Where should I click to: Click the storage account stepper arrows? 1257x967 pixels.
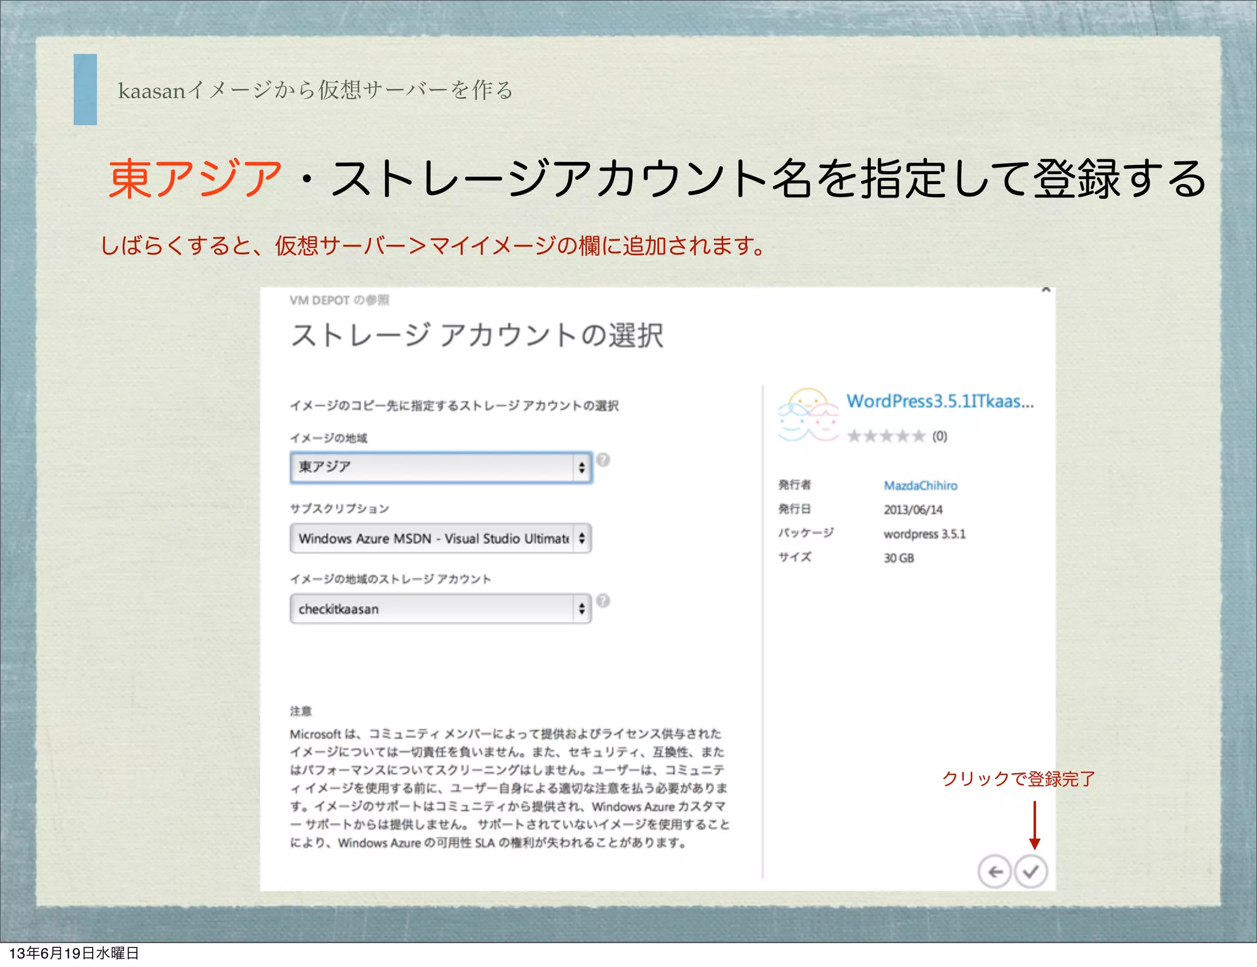(582, 609)
